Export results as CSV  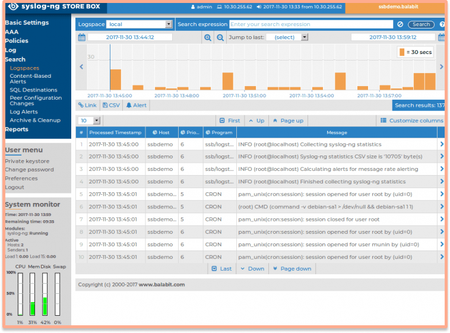(x=112, y=105)
